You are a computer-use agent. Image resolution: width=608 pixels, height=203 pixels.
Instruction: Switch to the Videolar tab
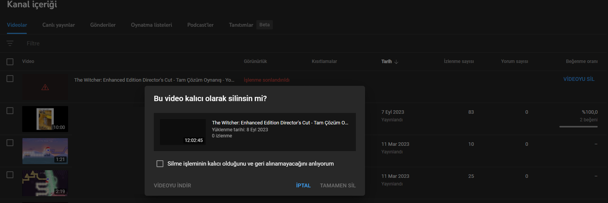[17, 25]
